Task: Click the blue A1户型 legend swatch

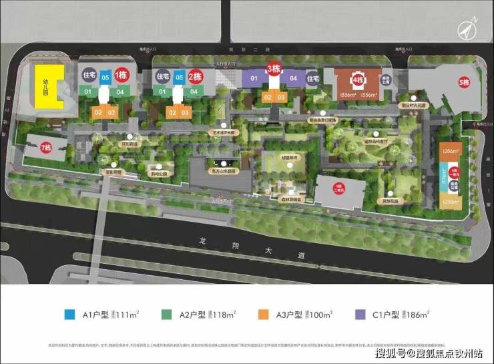Action: (x=69, y=315)
